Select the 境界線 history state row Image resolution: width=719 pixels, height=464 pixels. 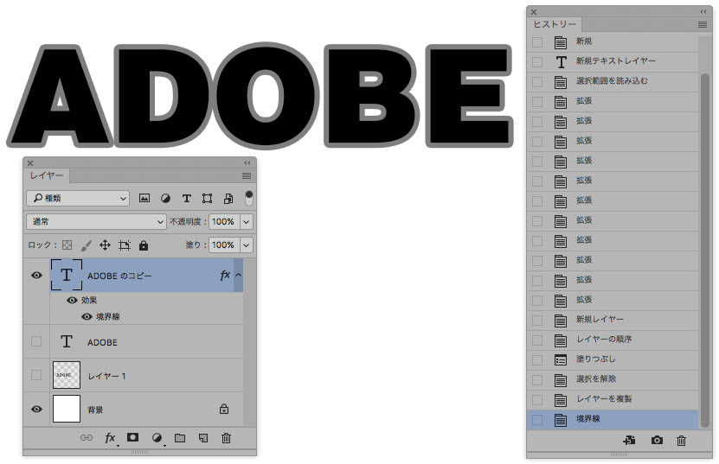click(613, 420)
